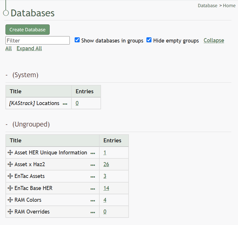Collapse the (System) group
The width and height of the screenshot is (238, 225).
coord(7,75)
